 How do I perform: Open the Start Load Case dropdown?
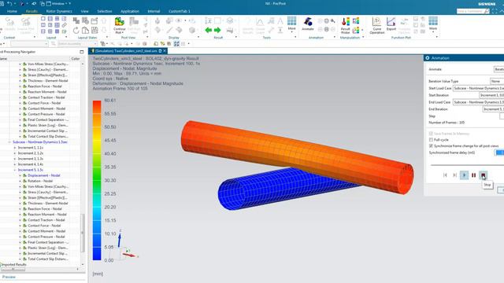point(478,88)
